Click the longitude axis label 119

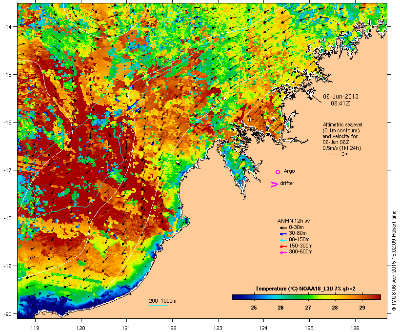click(x=35, y=328)
